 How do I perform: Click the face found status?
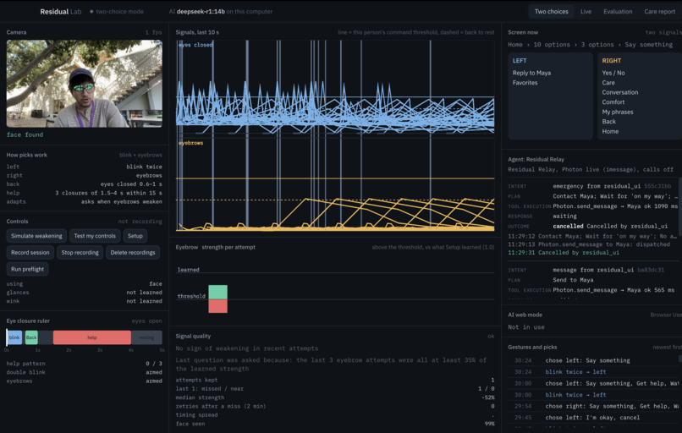pyautogui.click(x=25, y=134)
